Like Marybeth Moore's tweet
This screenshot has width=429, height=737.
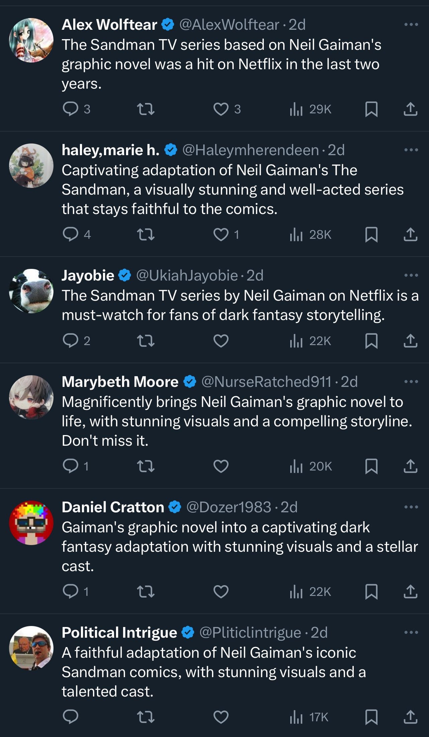click(x=221, y=466)
